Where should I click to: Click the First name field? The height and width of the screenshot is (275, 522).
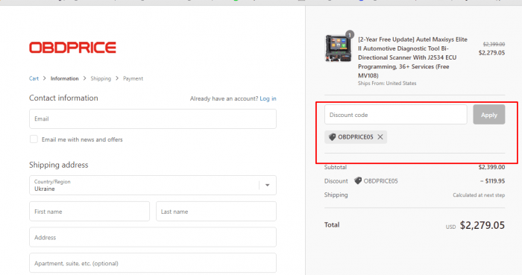[x=89, y=211]
